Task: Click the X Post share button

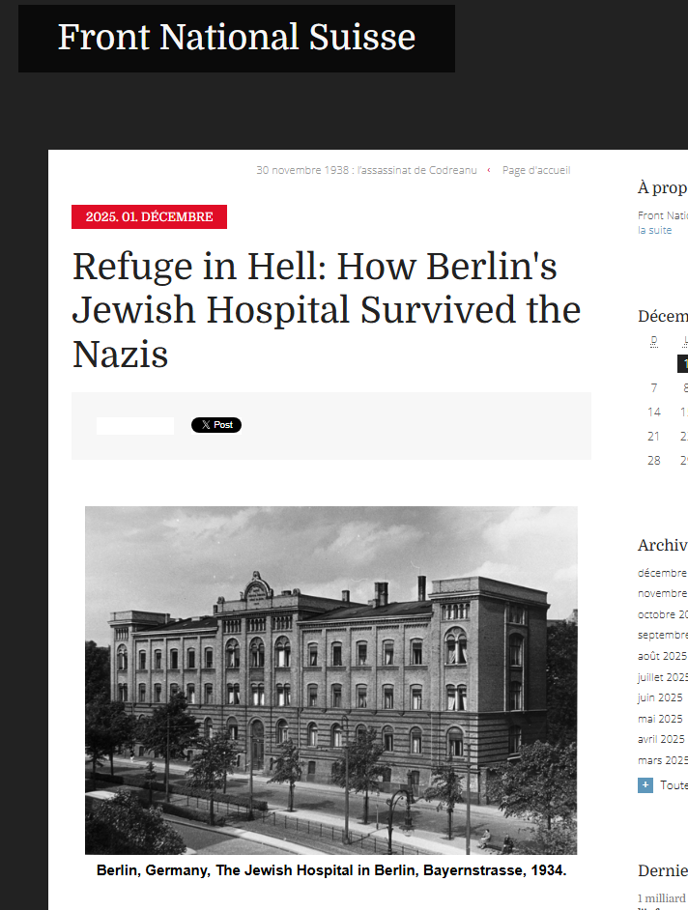Action: click(x=216, y=425)
